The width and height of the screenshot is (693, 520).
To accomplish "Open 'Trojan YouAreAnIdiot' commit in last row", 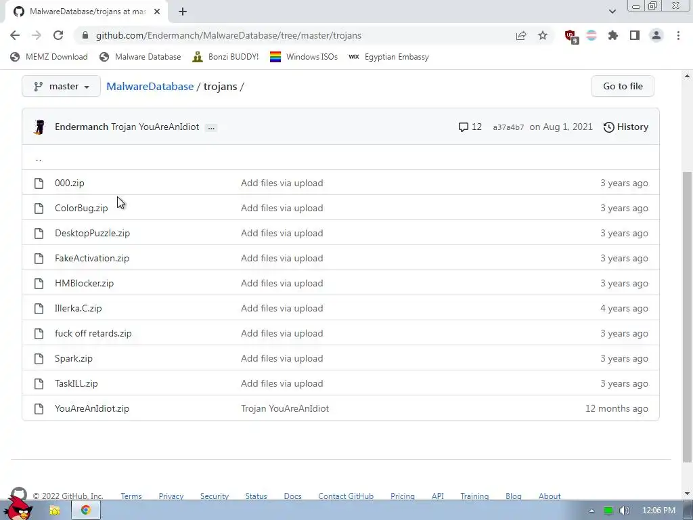I will [285, 408].
